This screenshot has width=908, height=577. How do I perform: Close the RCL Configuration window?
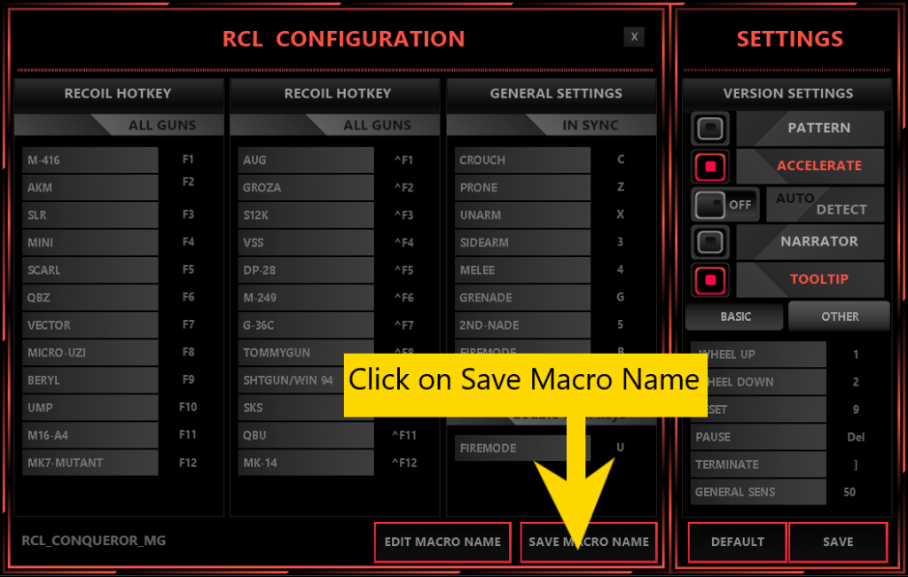pyautogui.click(x=633, y=36)
